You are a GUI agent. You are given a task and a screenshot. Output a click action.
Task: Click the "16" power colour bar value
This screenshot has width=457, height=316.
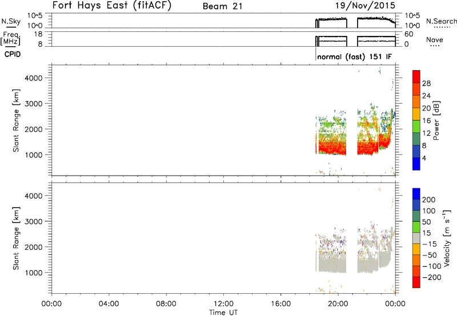pyautogui.click(x=426, y=121)
